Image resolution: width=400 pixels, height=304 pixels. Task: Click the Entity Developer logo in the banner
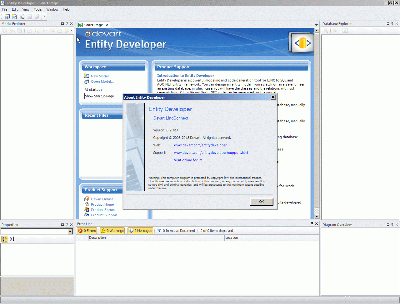301,43
